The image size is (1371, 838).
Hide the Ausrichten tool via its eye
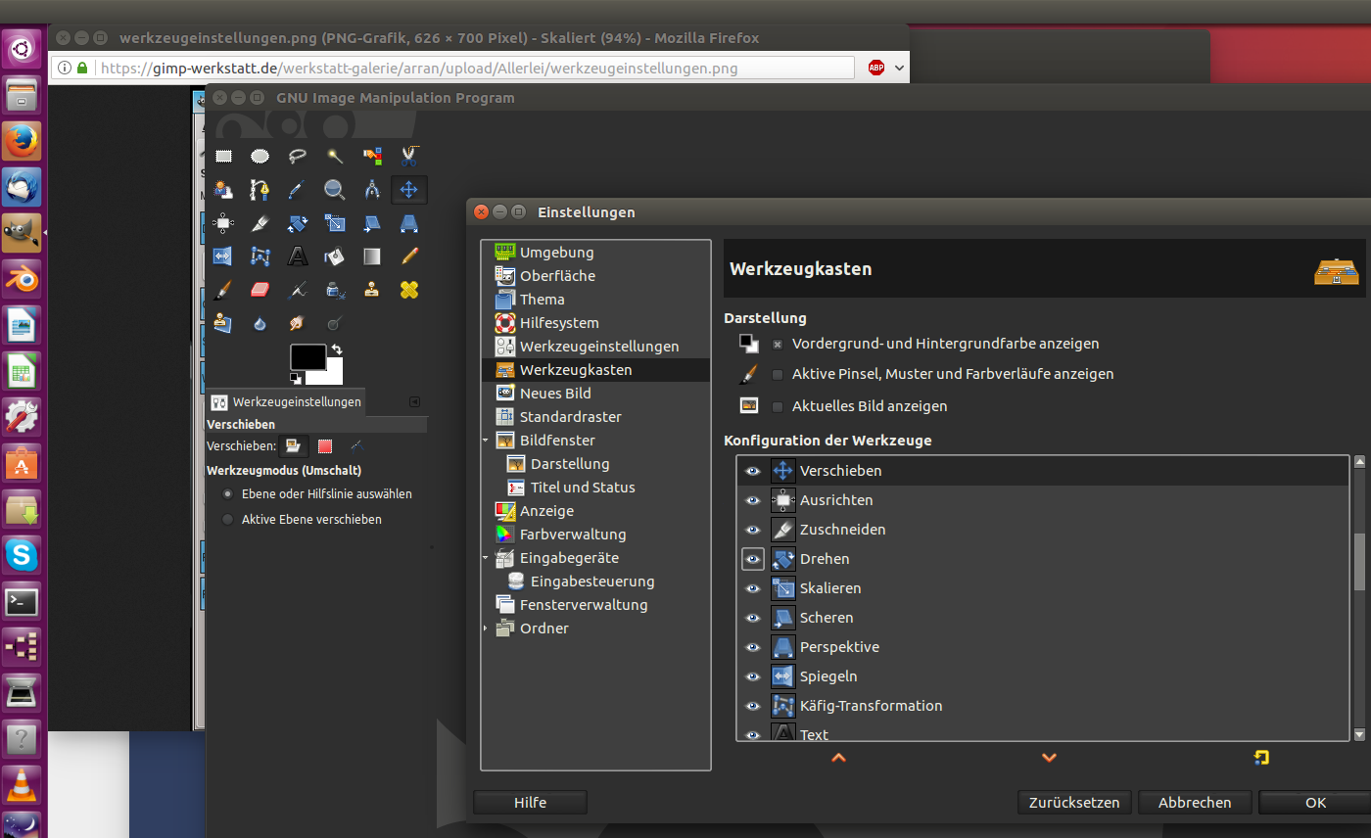tap(753, 500)
